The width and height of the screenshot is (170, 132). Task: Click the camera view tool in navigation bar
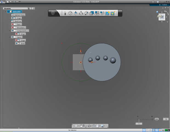tap(94, 126)
